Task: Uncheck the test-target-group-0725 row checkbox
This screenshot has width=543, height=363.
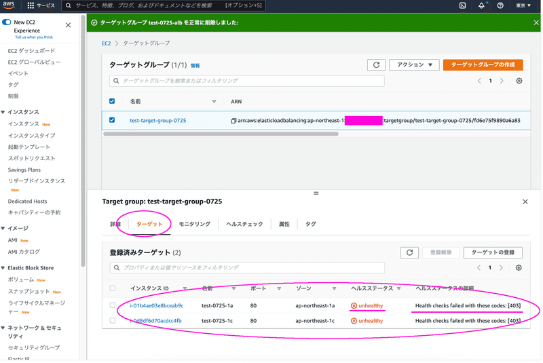Action: coord(112,120)
